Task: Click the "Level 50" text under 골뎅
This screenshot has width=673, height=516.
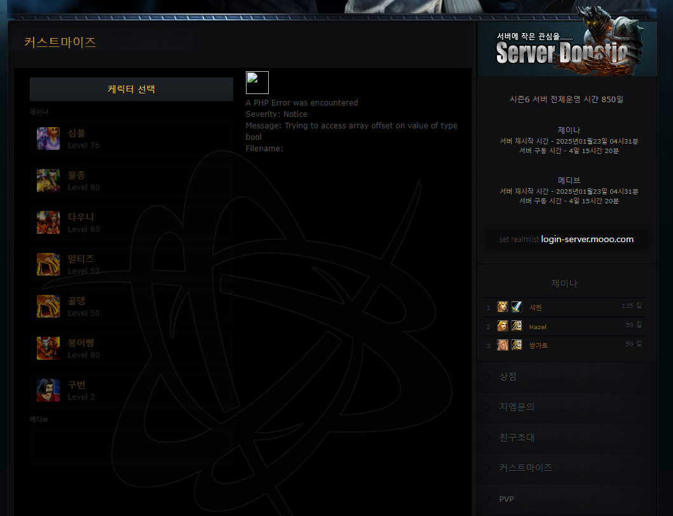Action: click(x=84, y=313)
